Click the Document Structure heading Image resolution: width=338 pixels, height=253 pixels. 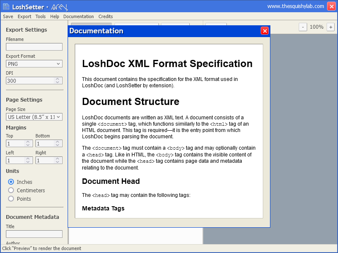[131, 102]
